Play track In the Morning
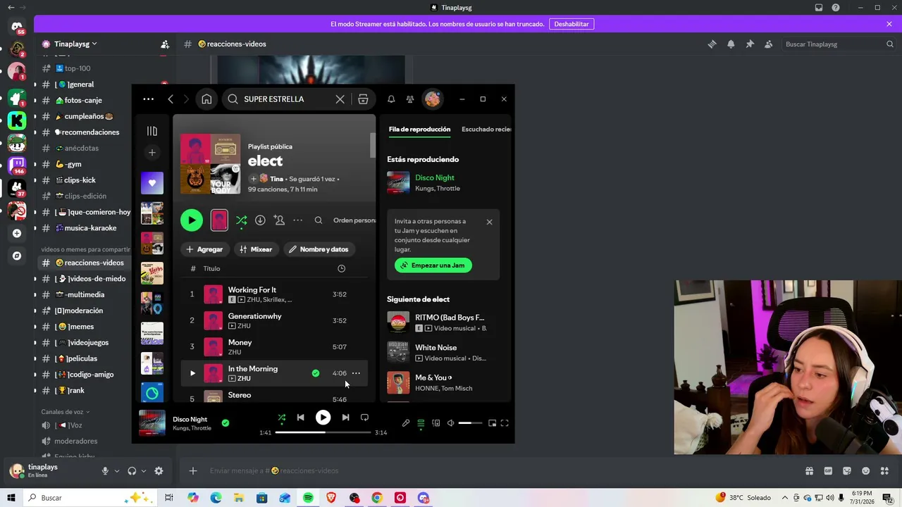Screen dimensions: 902x507 [x=192, y=373]
